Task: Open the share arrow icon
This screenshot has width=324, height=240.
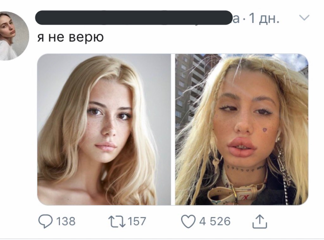Action: (260, 221)
